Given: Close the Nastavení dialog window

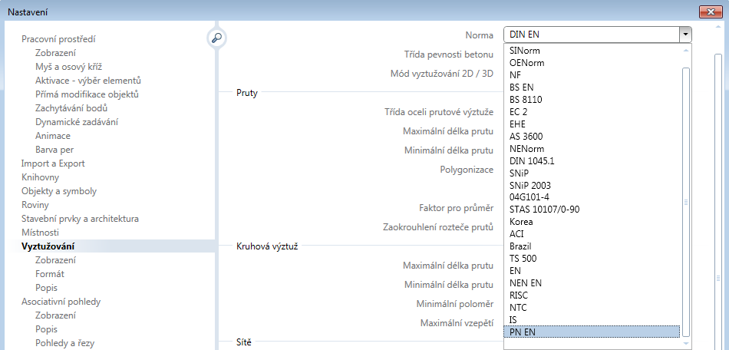Looking at the screenshot, I should (x=711, y=11).
